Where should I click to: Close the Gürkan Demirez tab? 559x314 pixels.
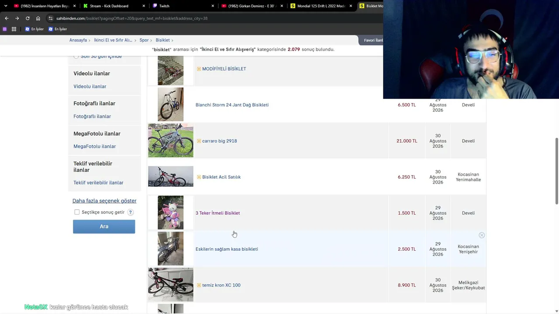click(x=282, y=6)
